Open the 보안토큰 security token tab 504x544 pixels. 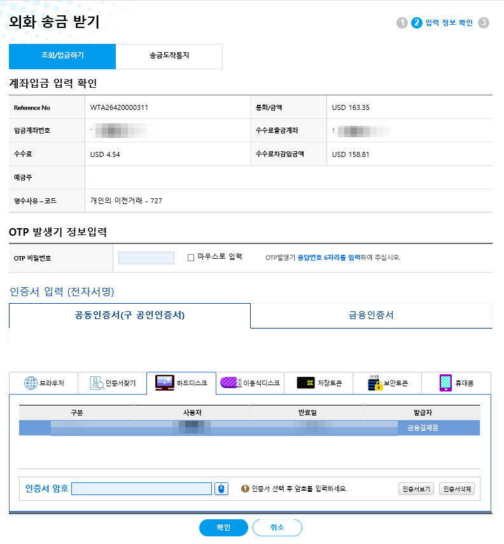pyautogui.click(x=388, y=383)
